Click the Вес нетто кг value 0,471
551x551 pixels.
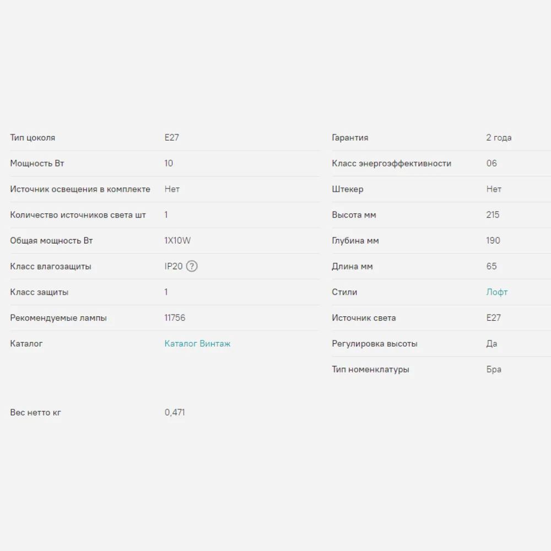pos(175,412)
